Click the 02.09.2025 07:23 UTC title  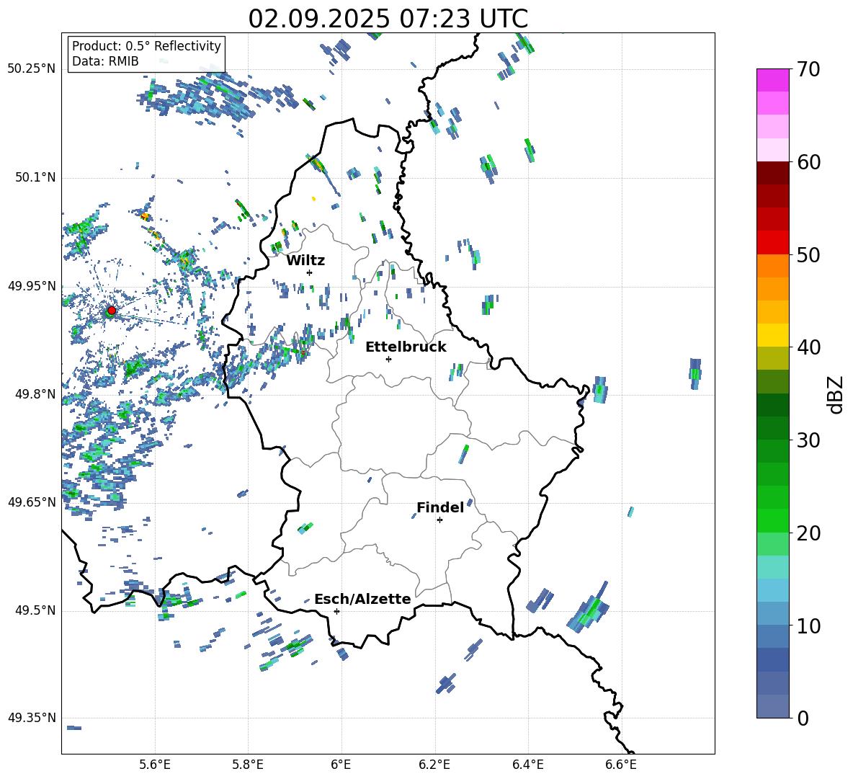(x=388, y=19)
